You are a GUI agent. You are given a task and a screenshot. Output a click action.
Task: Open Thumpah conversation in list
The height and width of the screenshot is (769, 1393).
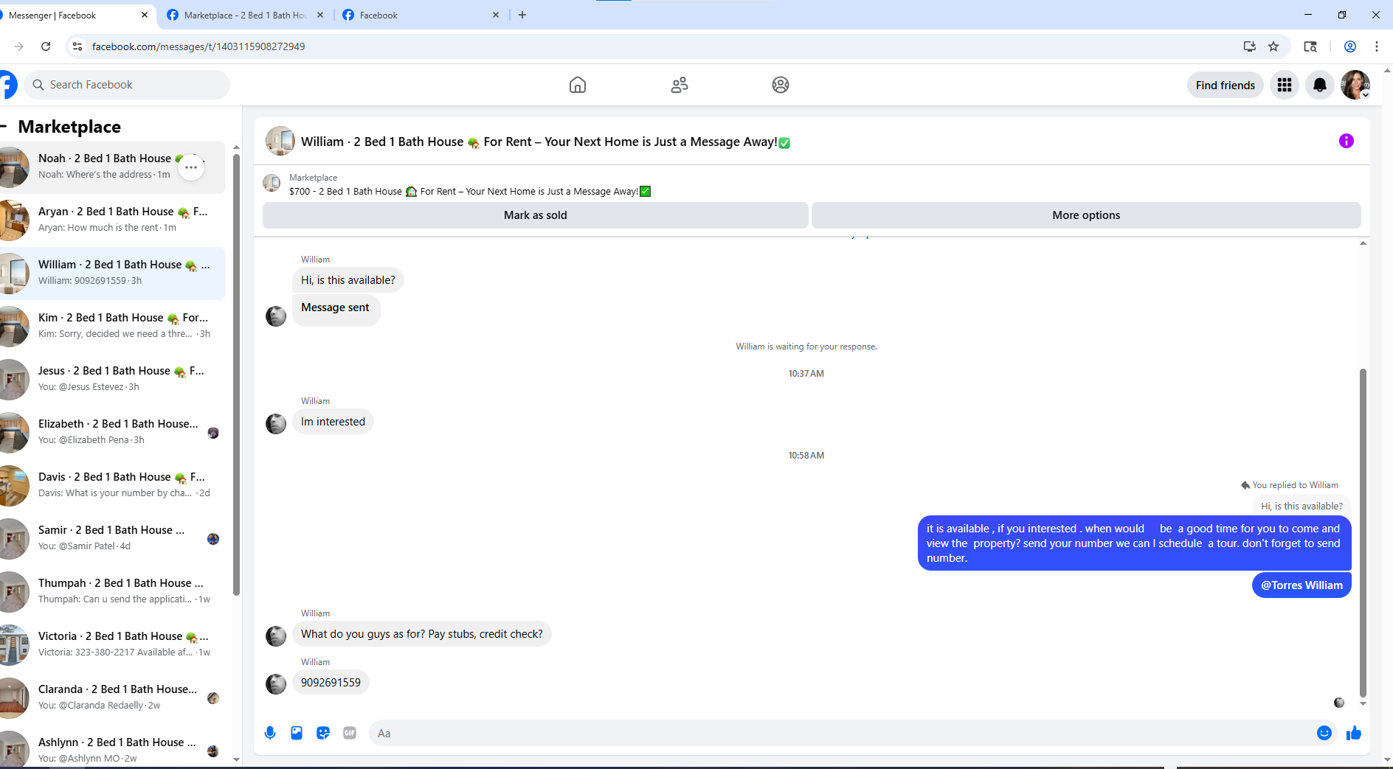(112, 592)
